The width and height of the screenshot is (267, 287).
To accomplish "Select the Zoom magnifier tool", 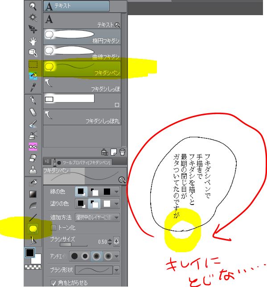I will click(x=33, y=6).
